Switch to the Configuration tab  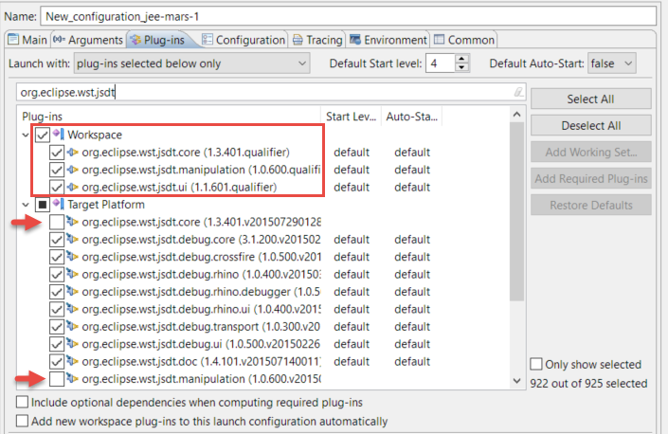[244, 40]
